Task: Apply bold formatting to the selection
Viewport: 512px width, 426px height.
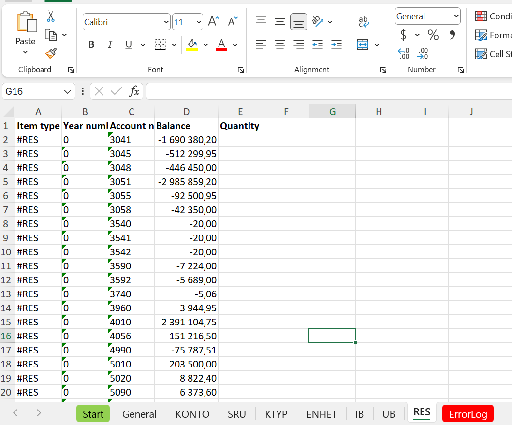Action: coord(91,44)
